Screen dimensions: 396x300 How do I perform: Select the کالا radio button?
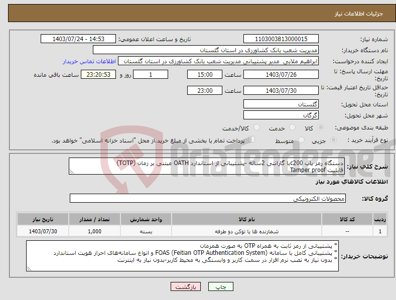321,127
